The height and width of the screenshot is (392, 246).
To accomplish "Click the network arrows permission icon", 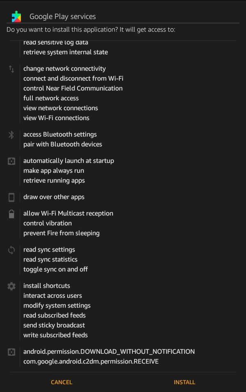I will click(x=11, y=69).
